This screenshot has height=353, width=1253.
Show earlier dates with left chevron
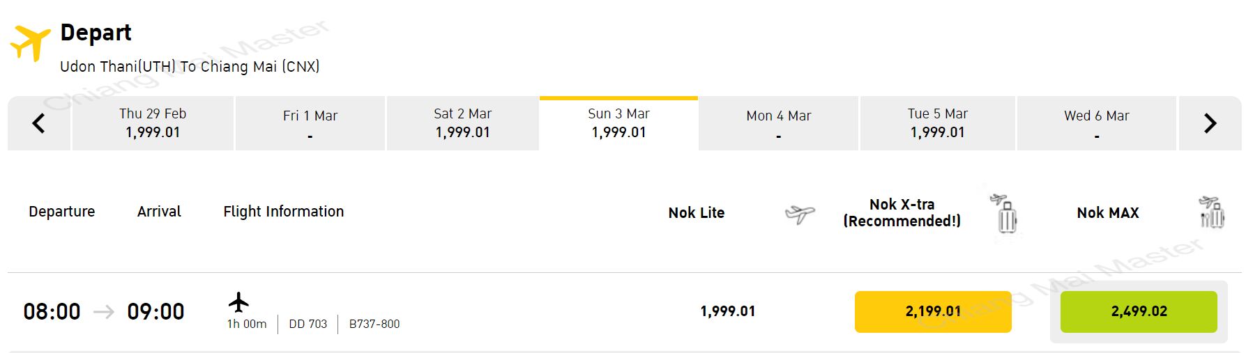39,124
